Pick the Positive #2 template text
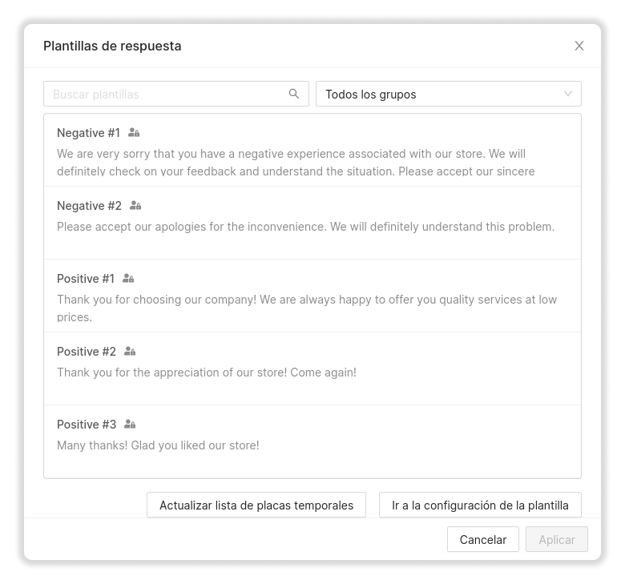The width and height of the screenshot is (625, 584). point(207,373)
